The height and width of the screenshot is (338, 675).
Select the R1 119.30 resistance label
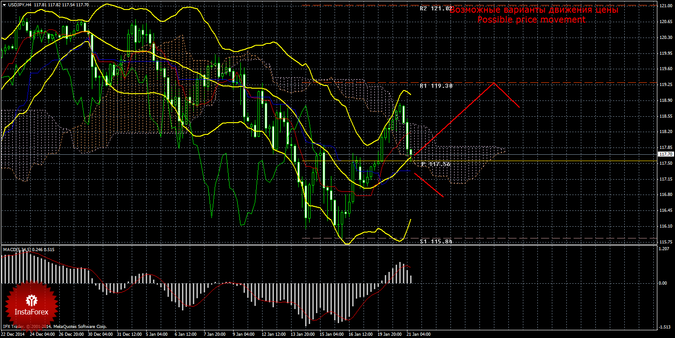(x=436, y=86)
